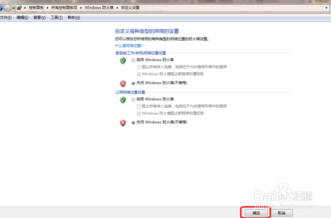Open the 查看(V) menu
The width and height of the screenshot is (331, 218).
tap(39, 17)
